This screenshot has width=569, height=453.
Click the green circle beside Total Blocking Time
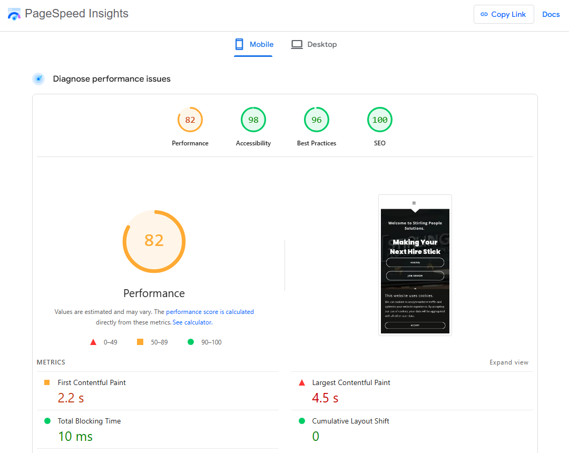(x=47, y=421)
